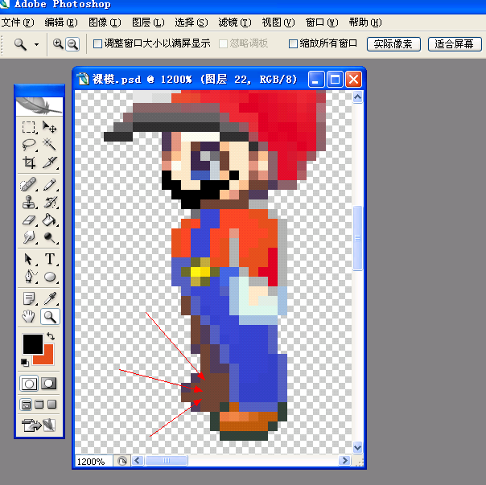Screen dimensions: 486x485
Task: Choose Zoom Out mode in options bar
Action: coord(72,43)
